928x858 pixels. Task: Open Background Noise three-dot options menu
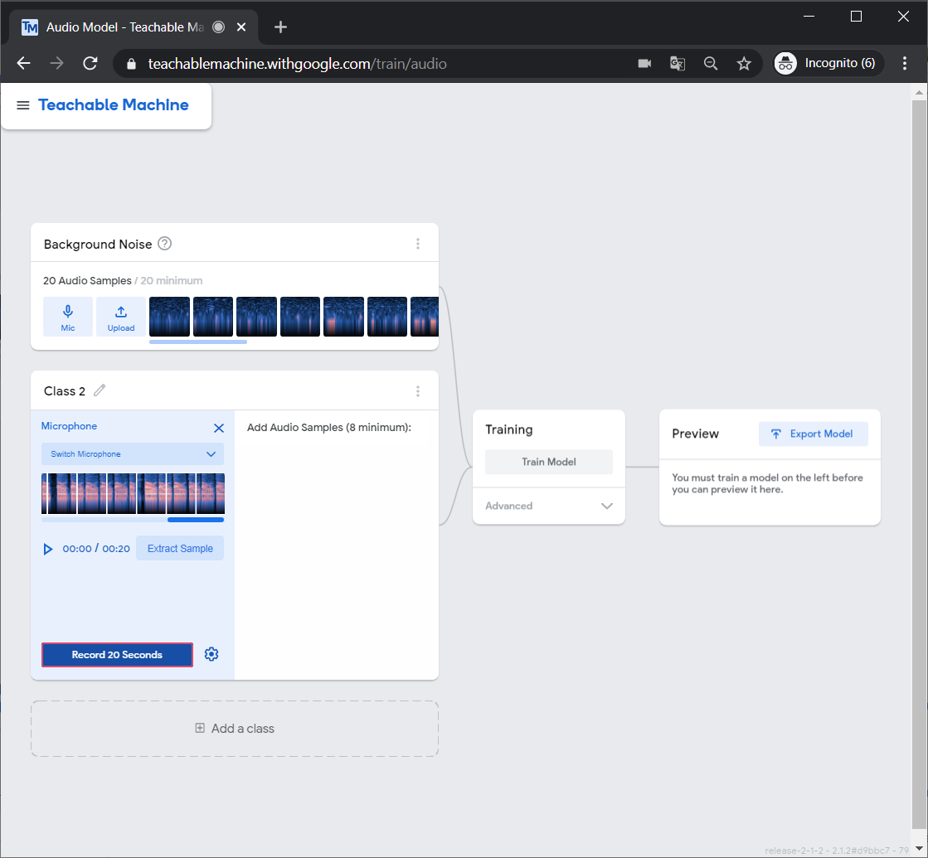(418, 244)
